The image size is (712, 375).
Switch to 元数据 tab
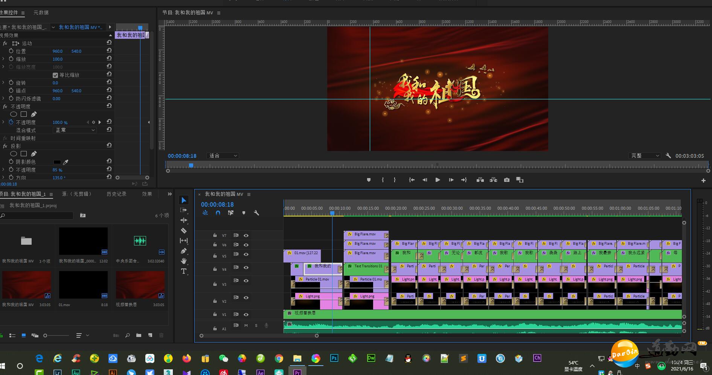(41, 12)
